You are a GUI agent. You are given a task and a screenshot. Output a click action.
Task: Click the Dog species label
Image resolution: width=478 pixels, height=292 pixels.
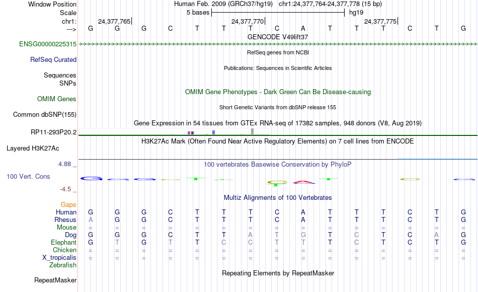[x=70, y=235]
